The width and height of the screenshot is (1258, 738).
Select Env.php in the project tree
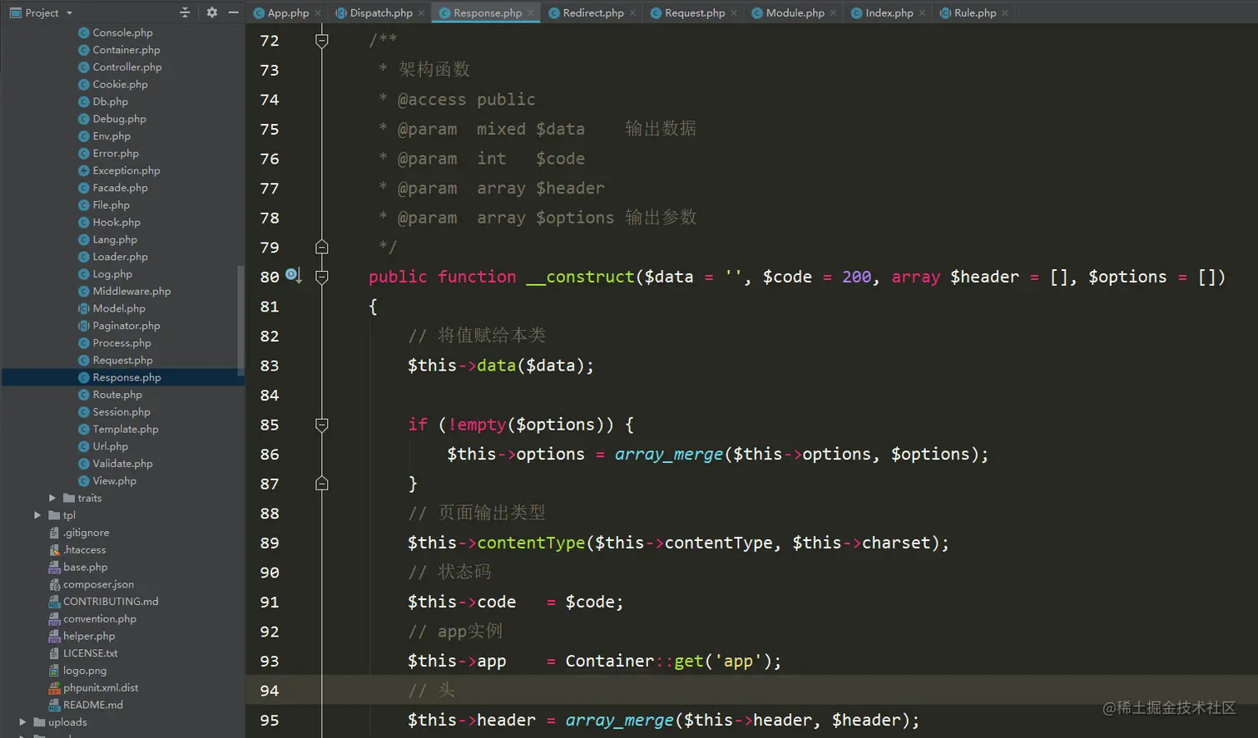[111, 136]
